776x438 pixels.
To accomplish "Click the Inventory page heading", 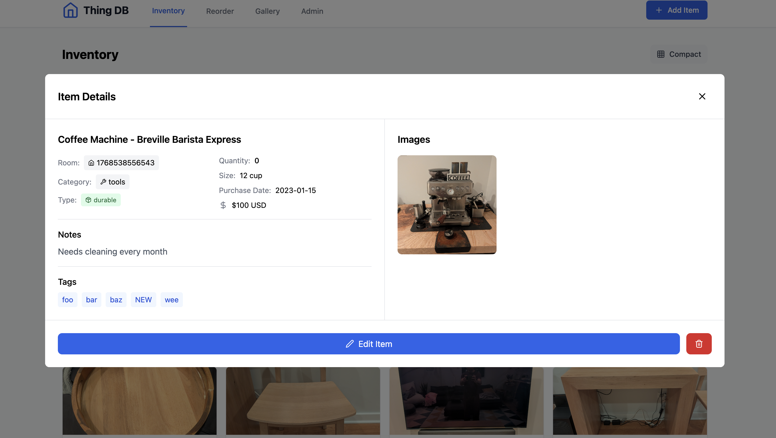I will [x=90, y=54].
